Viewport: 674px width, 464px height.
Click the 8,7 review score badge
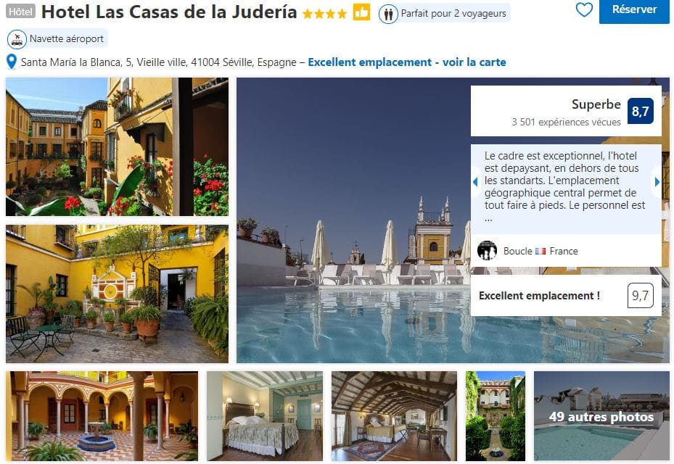pyautogui.click(x=640, y=111)
